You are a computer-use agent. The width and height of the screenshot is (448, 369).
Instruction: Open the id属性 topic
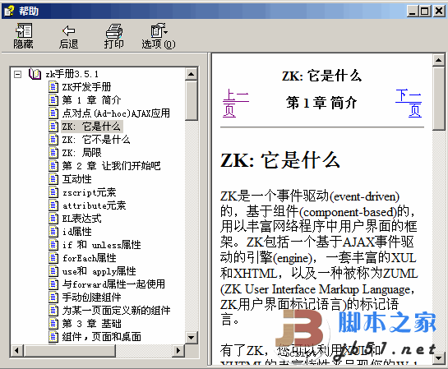coord(76,232)
